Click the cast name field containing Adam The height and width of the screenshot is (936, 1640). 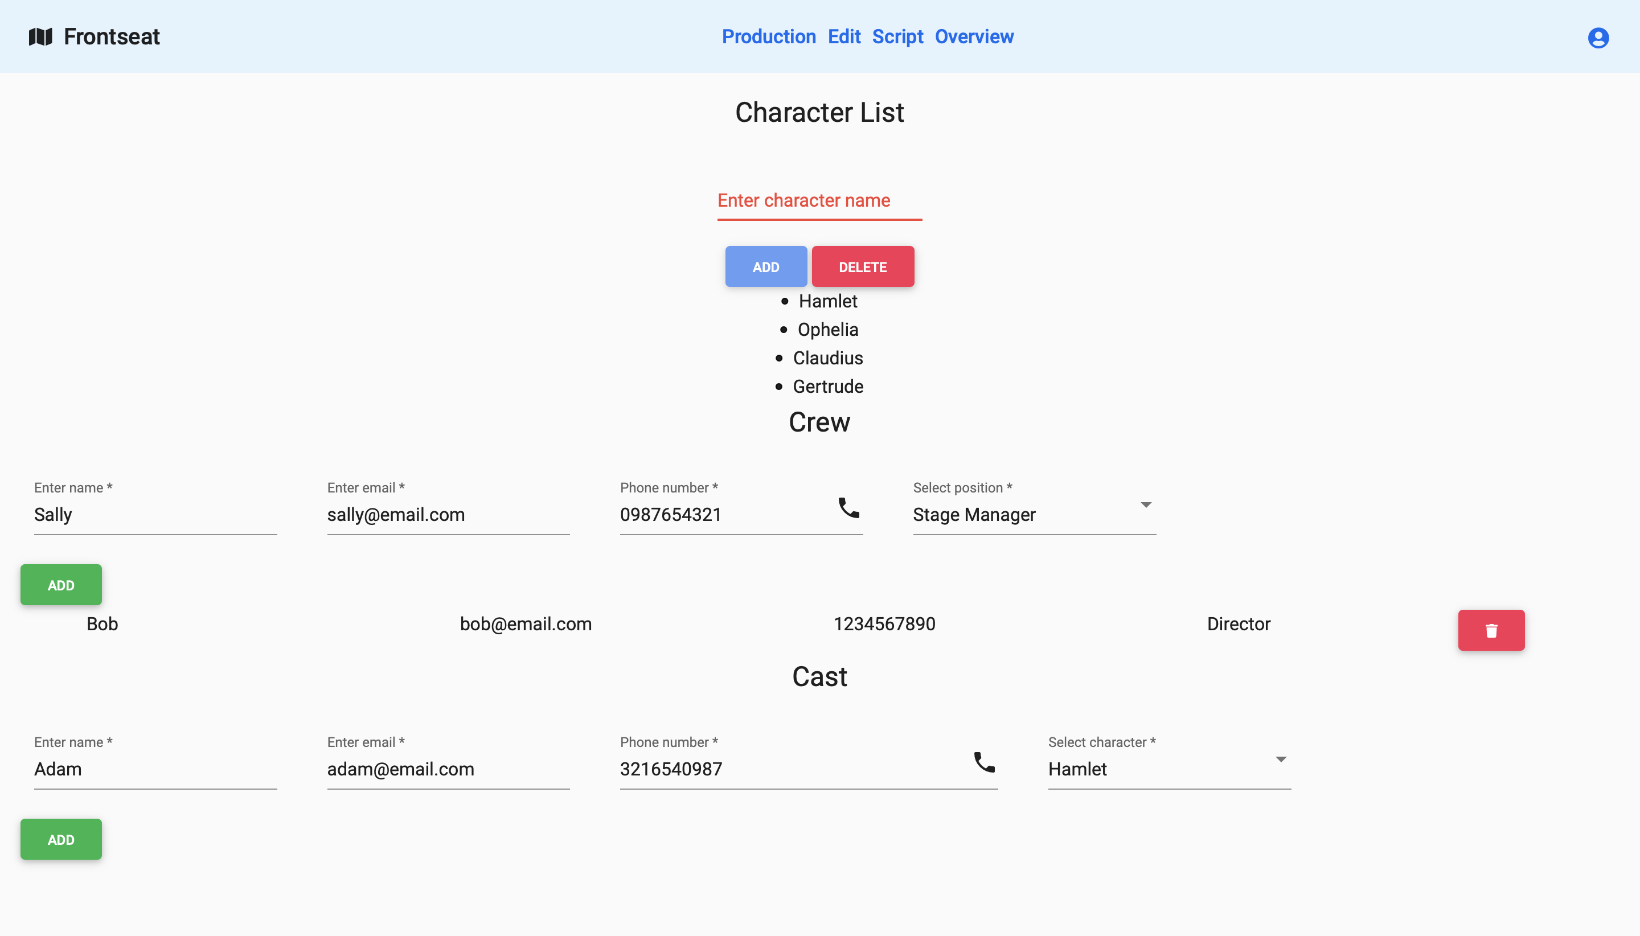point(155,770)
